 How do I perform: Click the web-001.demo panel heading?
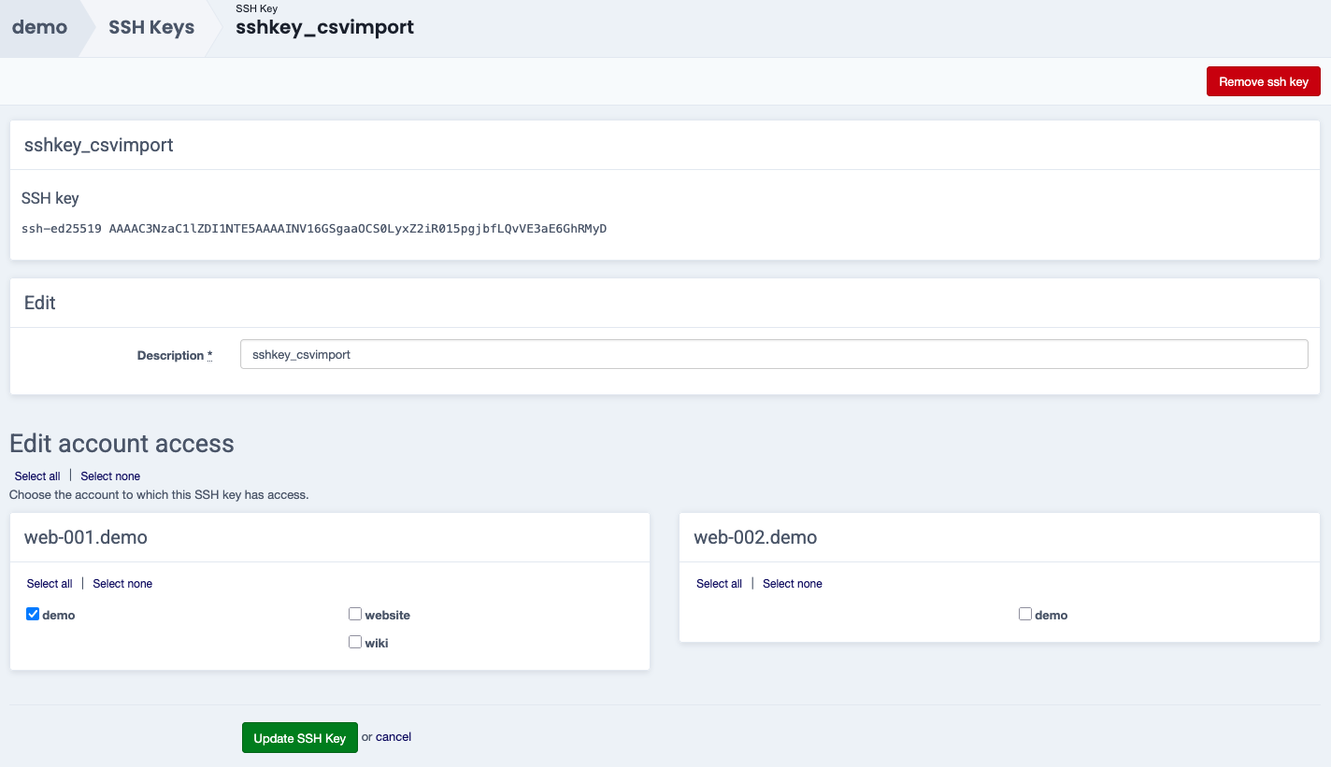86,537
